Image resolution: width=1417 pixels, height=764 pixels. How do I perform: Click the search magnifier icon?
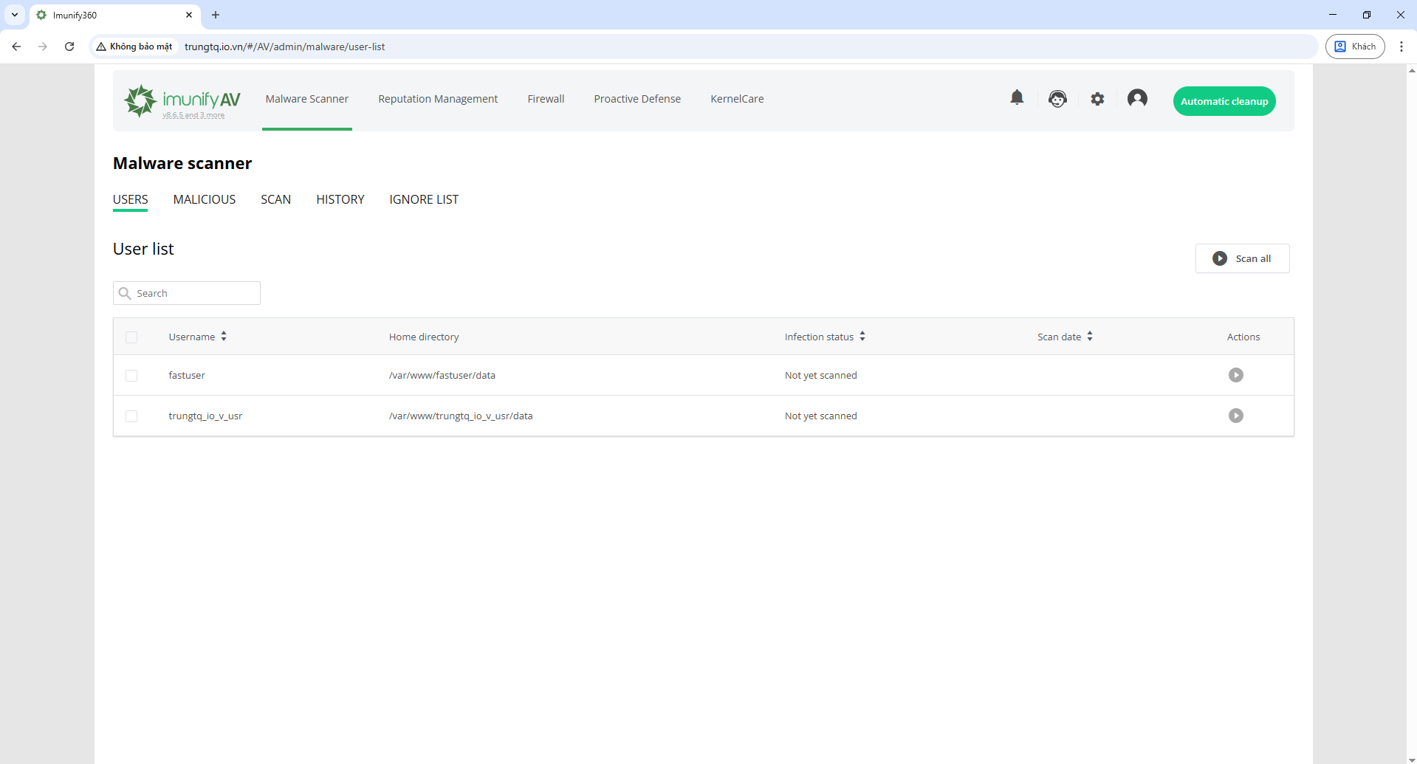coord(123,293)
